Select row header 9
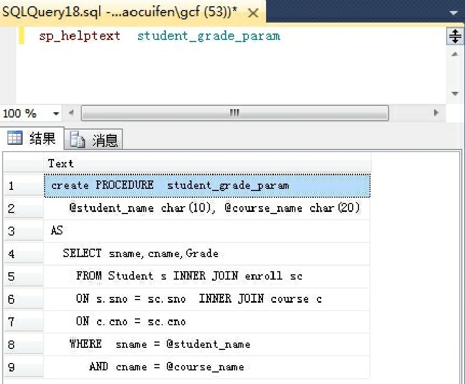 coord(24,367)
